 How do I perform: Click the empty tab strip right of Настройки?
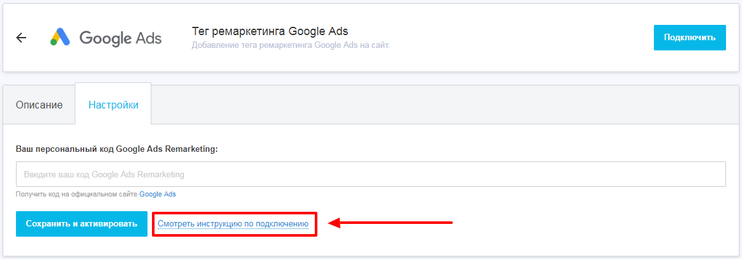coord(441,105)
